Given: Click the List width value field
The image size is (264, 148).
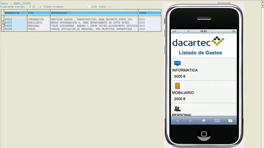Looking at the screenshot, I should (110, 7).
